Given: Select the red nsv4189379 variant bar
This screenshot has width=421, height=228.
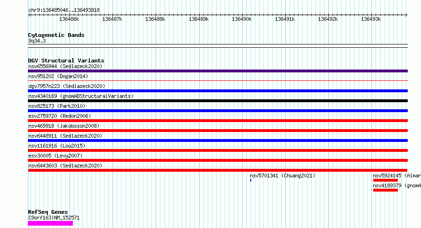Looking at the screenshot, I should [386, 190].
